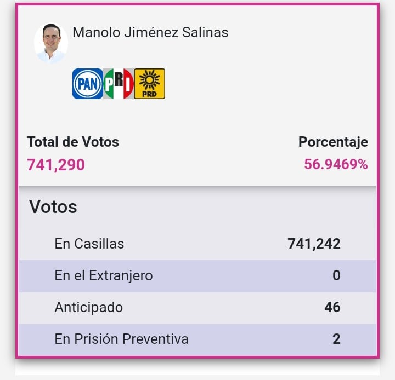Viewport: 395px width, 380px height.
Task: Open Manolo Jiménez Salinas profile photo
Action: (51, 43)
